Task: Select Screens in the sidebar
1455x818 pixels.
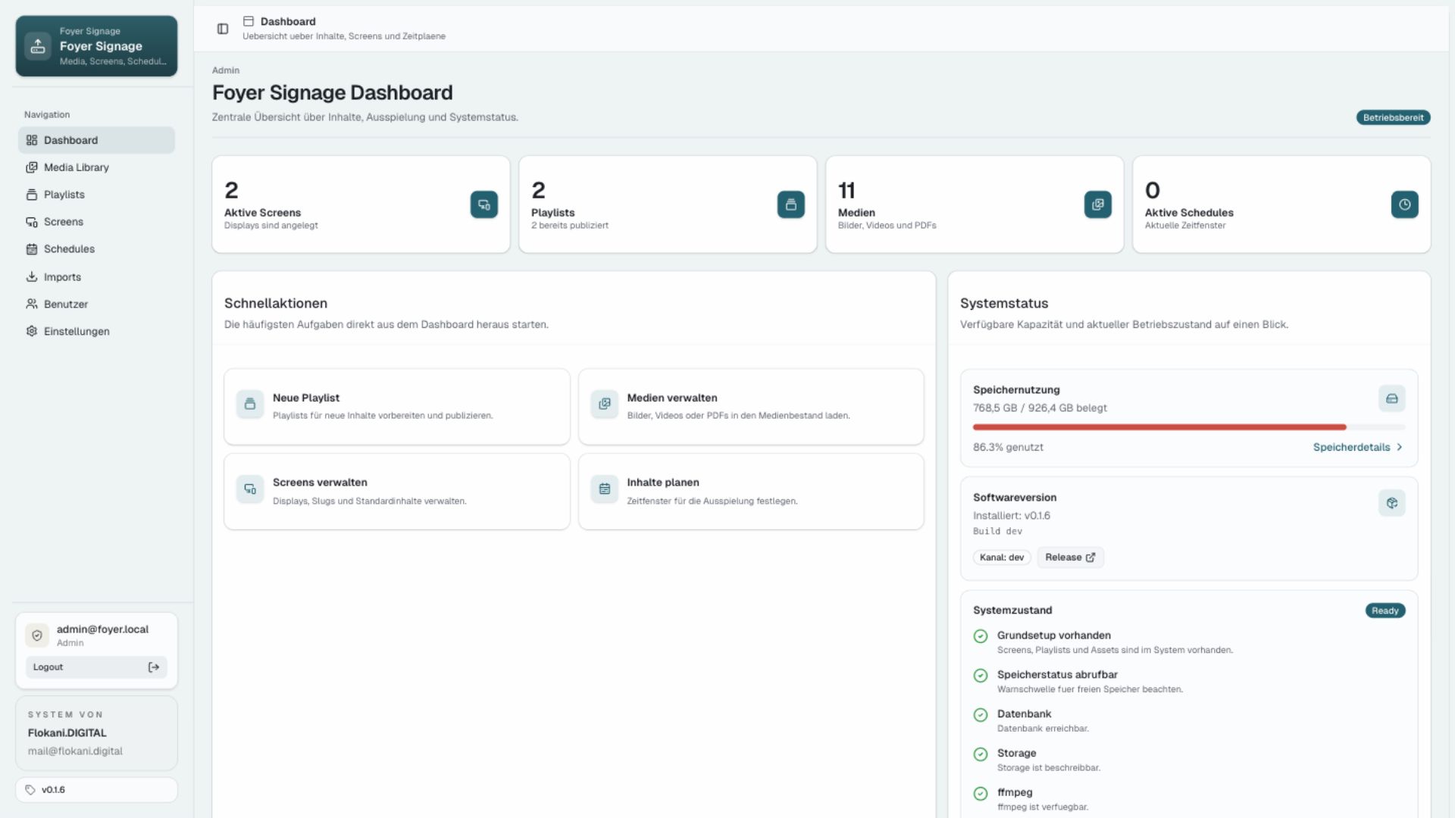Action: point(96,222)
